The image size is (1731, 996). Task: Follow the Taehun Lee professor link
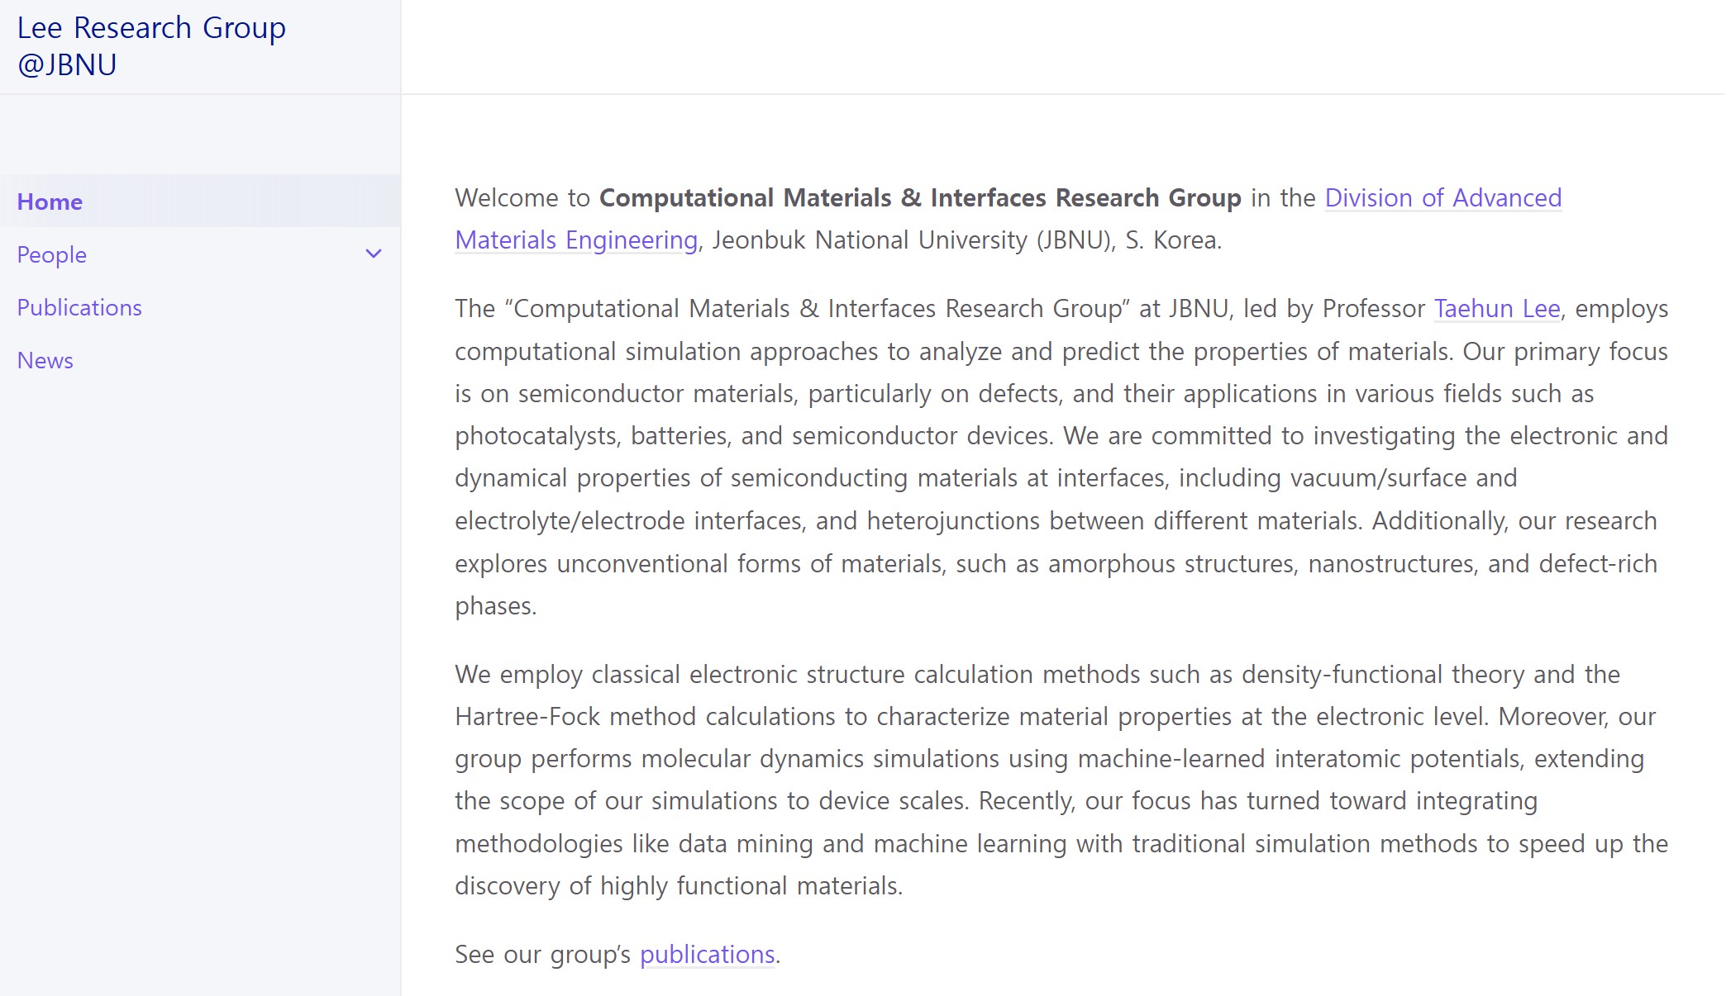pos(1497,309)
